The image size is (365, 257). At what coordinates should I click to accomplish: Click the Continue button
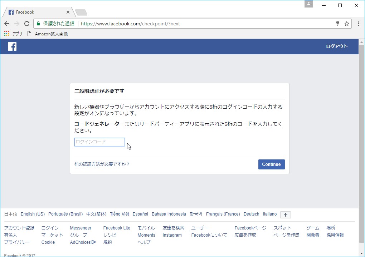(271, 164)
